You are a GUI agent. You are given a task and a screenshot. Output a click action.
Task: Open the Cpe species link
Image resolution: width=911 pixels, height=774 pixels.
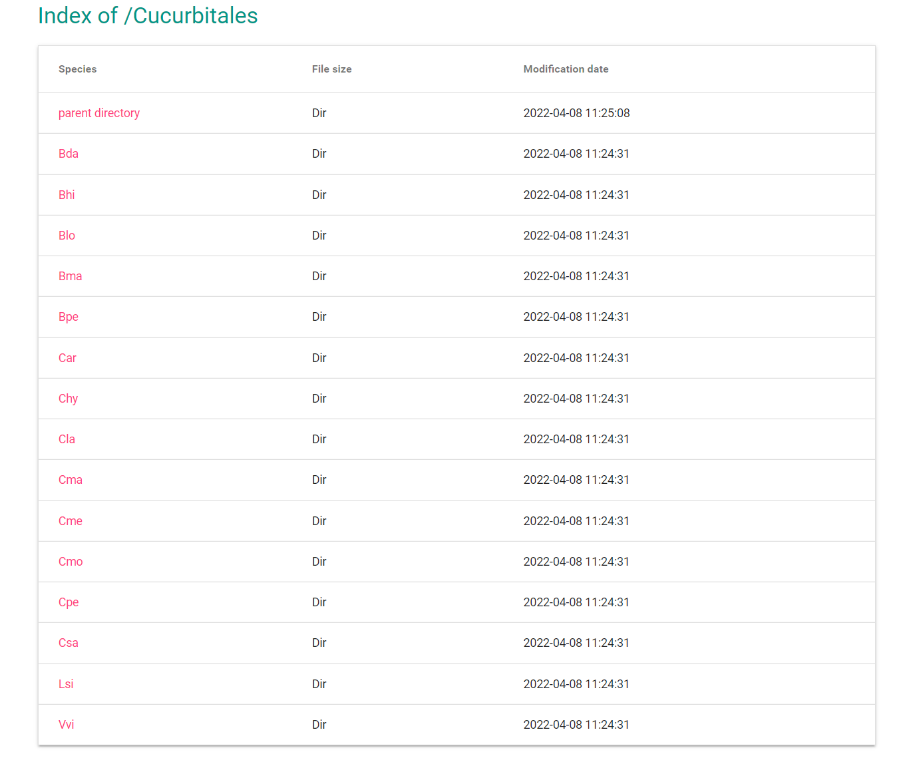pos(69,602)
